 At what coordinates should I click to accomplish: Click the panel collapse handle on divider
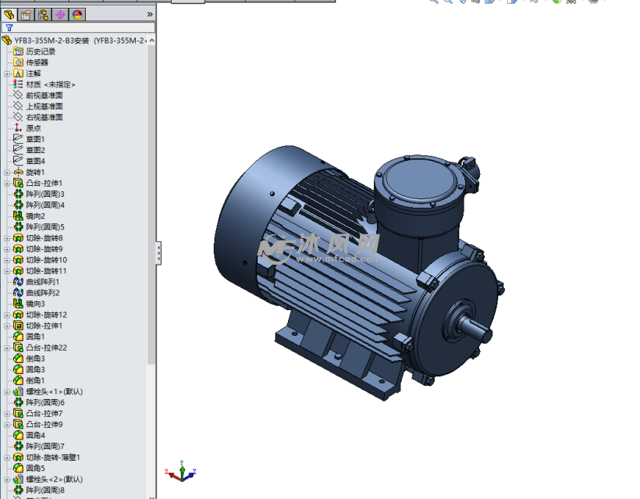coord(158,252)
